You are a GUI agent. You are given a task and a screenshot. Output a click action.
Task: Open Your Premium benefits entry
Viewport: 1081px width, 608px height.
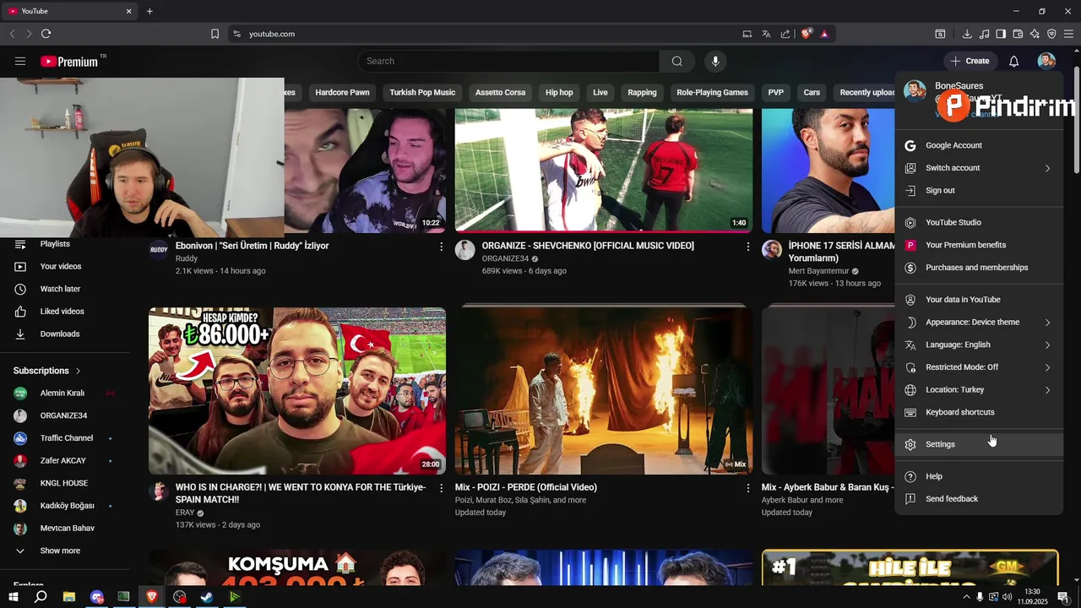tap(979, 245)
